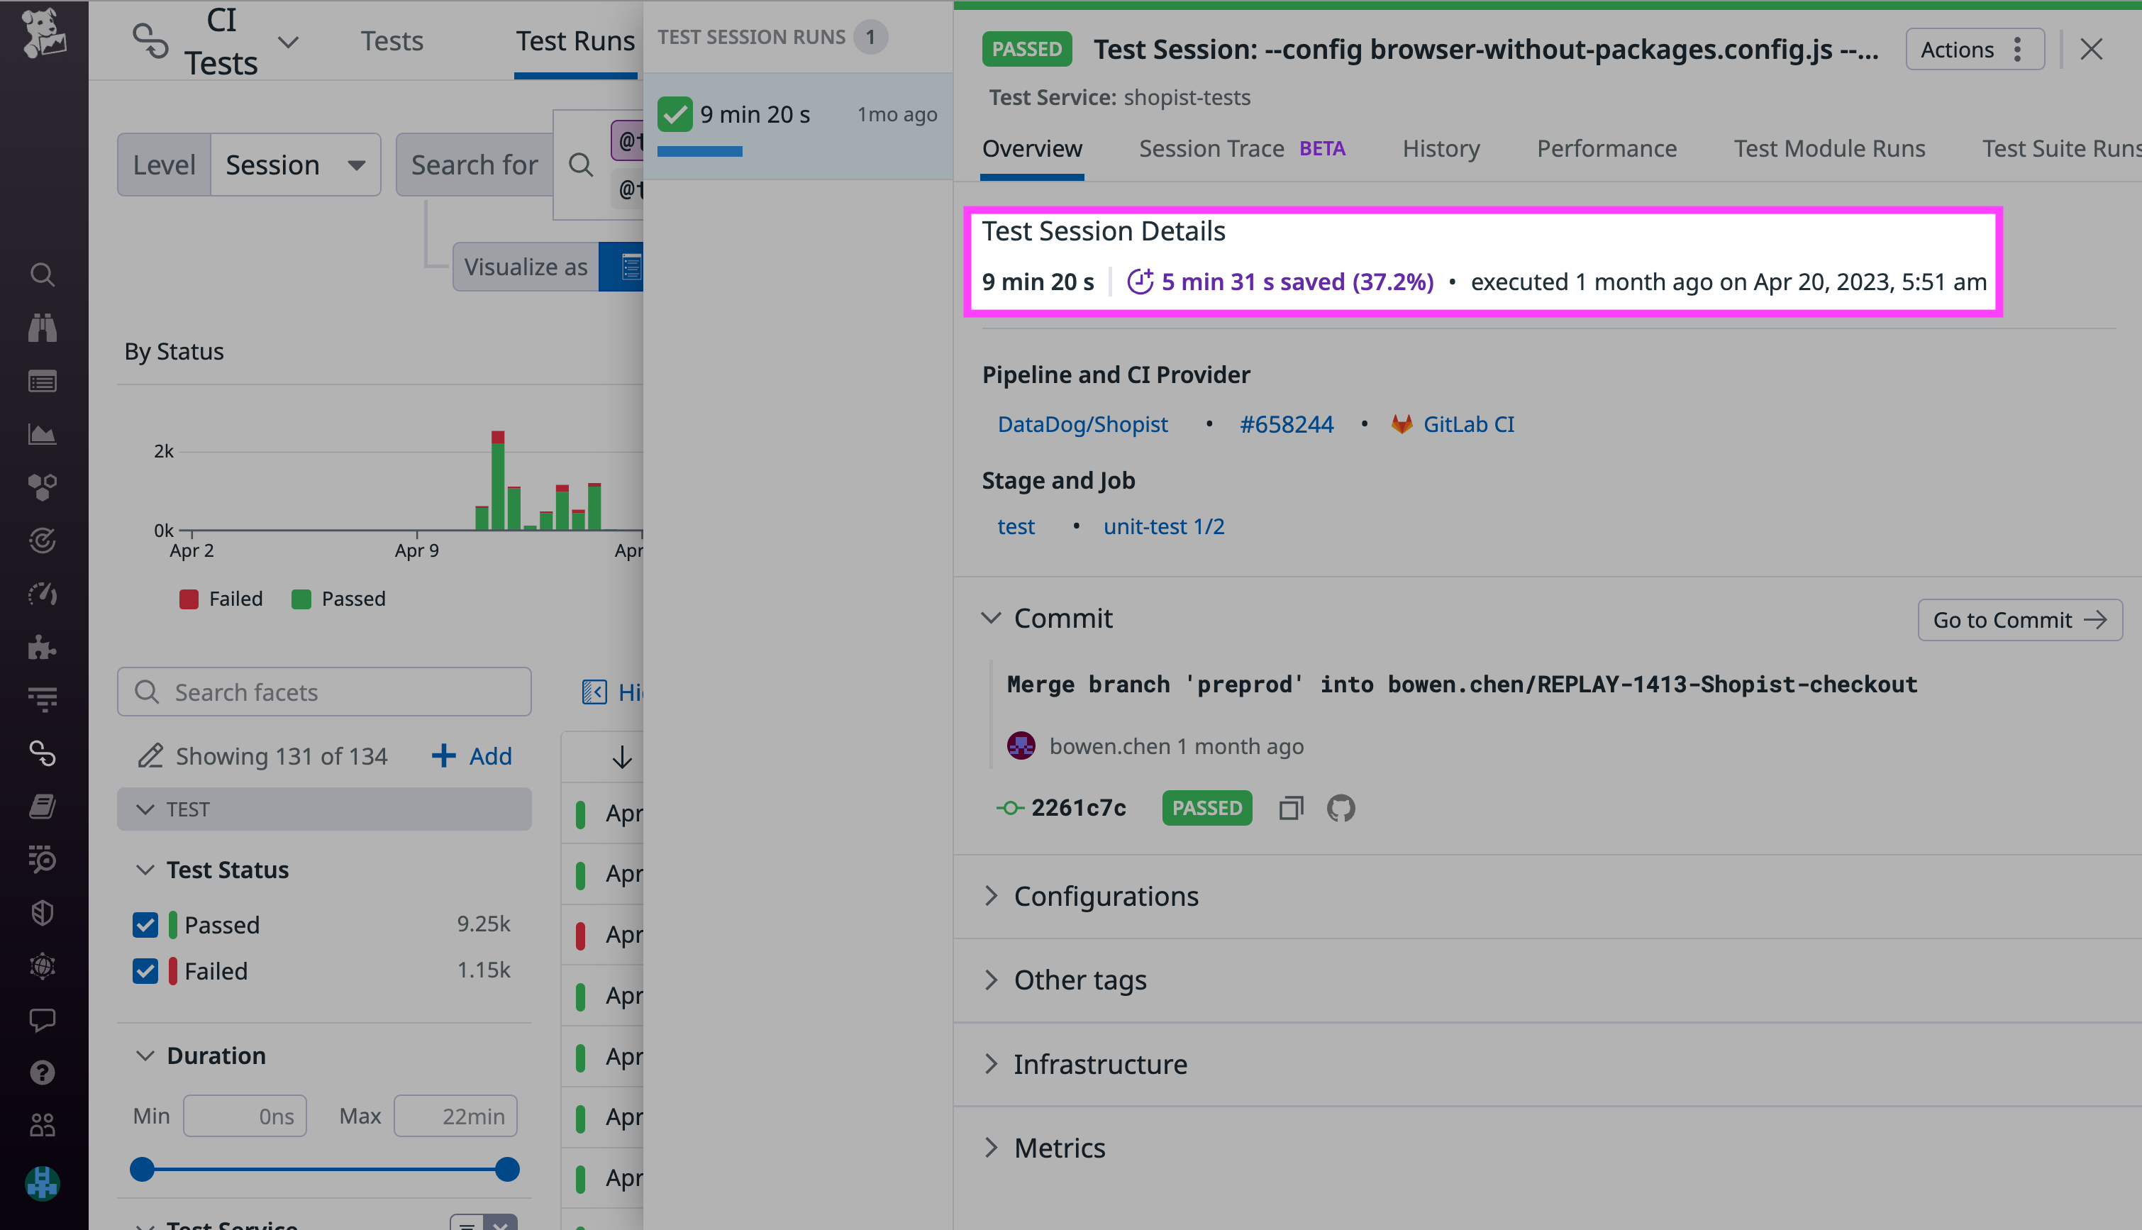The image size is (2142, 1230).
Task: Collapse the Test Status facet section
Action: 145,869
